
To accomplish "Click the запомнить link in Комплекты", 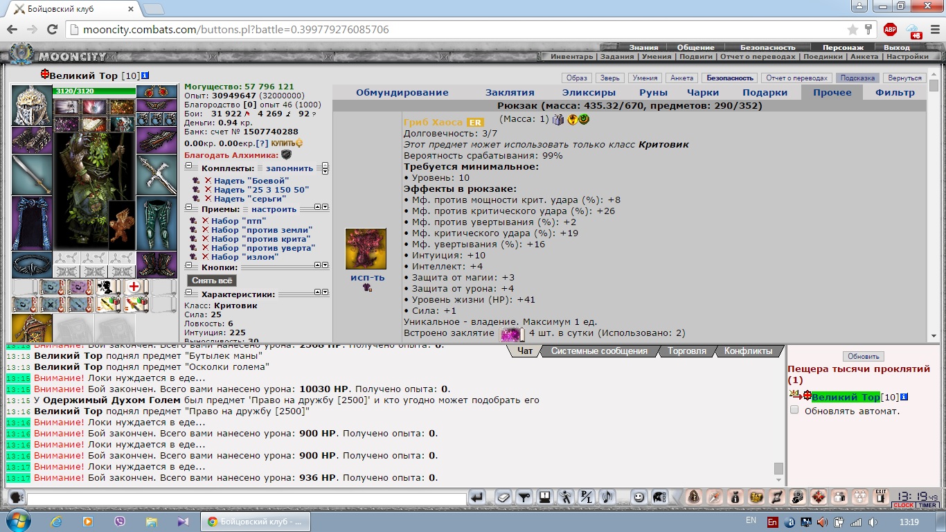I will (x=289, y=168).
